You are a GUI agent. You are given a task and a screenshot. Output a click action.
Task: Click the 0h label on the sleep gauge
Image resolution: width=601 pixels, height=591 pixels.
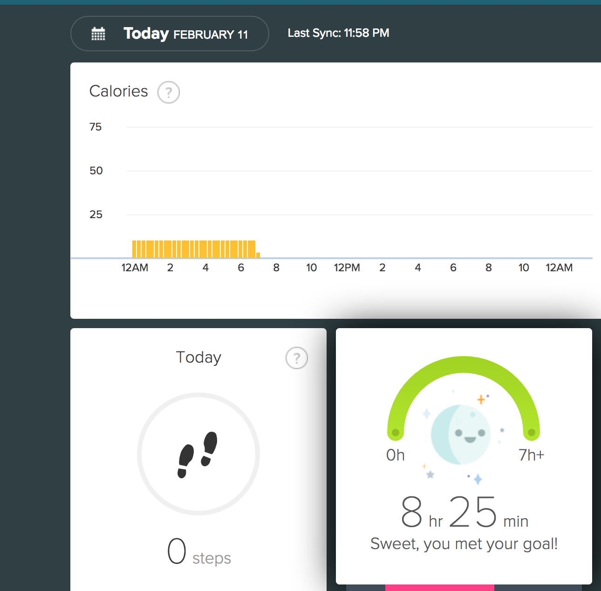pos(396,455)
